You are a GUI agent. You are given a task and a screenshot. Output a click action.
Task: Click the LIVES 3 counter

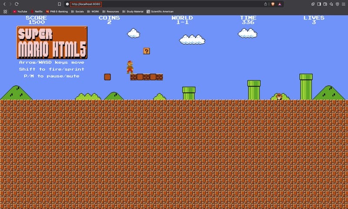point(314,20)
